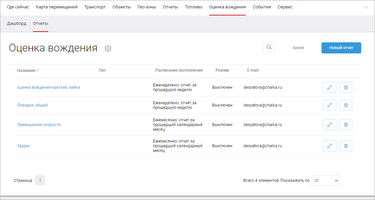Delete report 'оценка вождения краткий, чайка'
Viewport: 375px width, 200px height.
(346, 87)
